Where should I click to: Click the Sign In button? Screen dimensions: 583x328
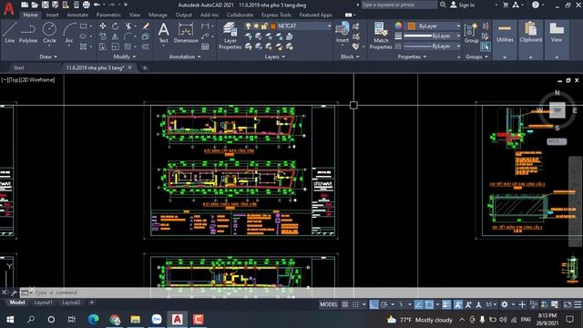click(463, 5)
